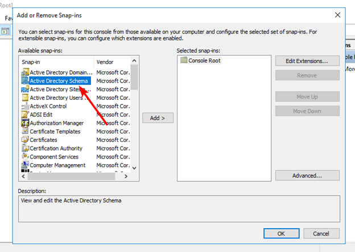The height and width of the screenshot is (252, 355).
Task: Choose Certification Authority snap-in
Action: pyautogui.click(x=55, y=148)
